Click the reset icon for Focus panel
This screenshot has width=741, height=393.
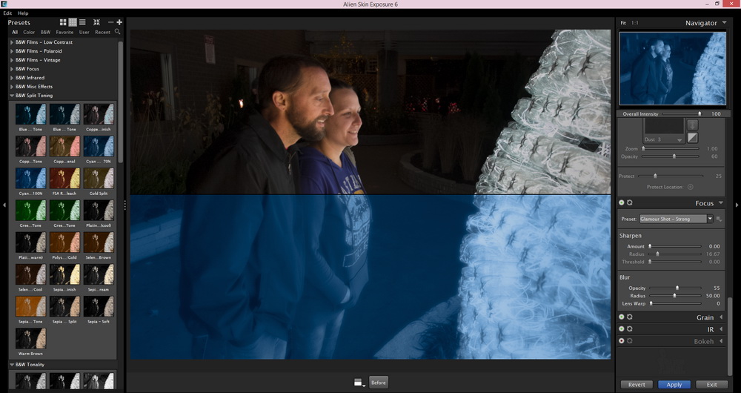click(630, 203)
